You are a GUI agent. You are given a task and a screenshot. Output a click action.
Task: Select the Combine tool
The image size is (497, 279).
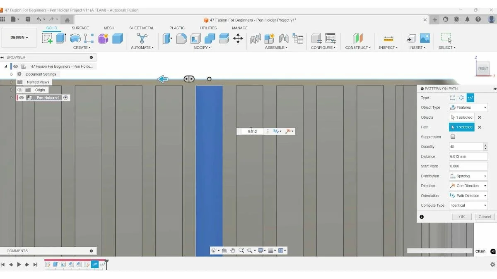pos(210,38)
